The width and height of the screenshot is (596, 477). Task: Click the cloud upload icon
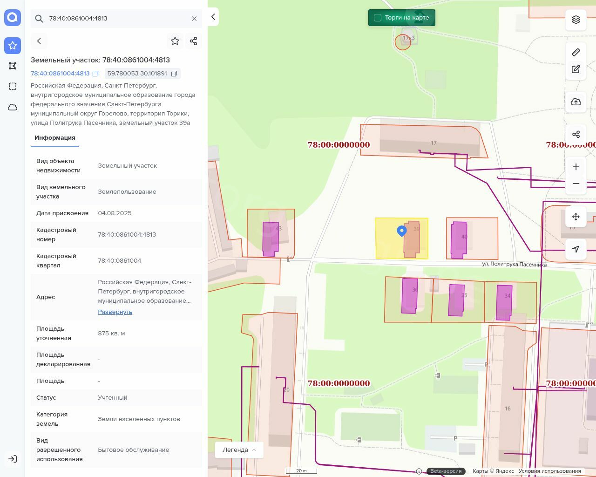(576, 102)
